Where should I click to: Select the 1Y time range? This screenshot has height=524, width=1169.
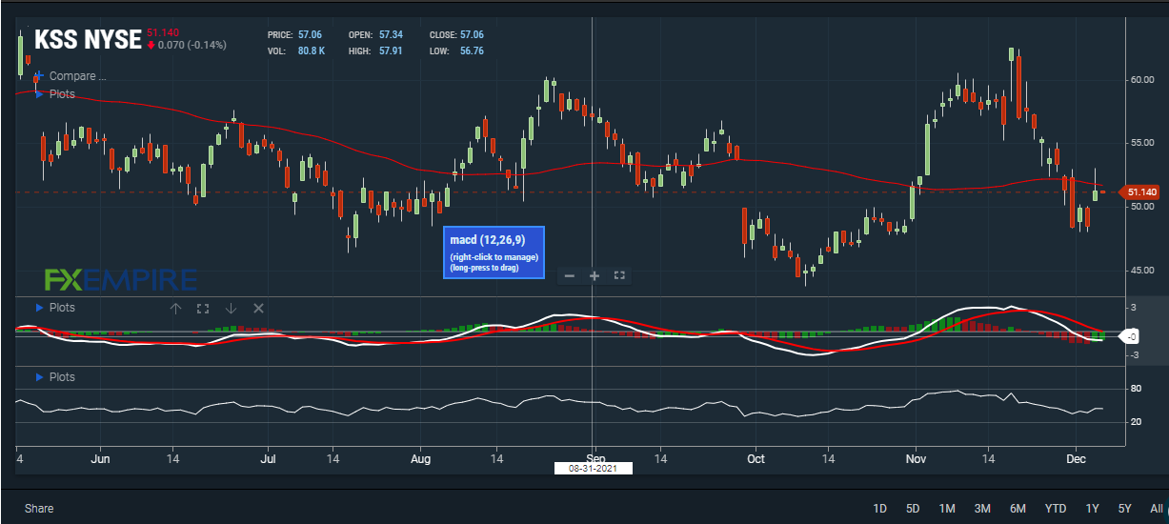tap(1092, 508)
